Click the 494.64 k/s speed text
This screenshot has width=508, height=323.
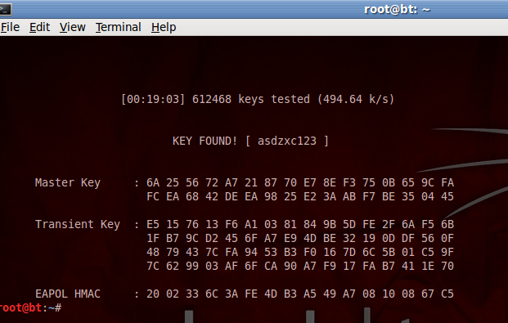(x=355, y=99)
